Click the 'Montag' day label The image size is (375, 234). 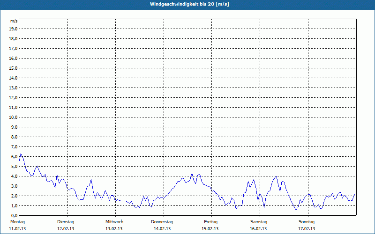point(17,222)
